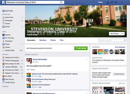
Task: Open the '46 mins' timestamp on Emily's post
Action: (x=35, y=62)
